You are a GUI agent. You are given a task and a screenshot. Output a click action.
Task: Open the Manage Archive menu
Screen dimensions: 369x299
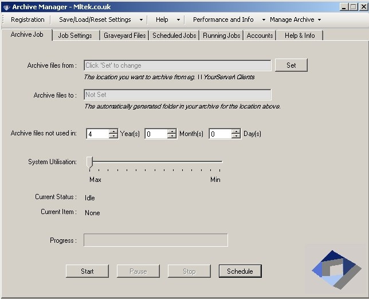292,20
